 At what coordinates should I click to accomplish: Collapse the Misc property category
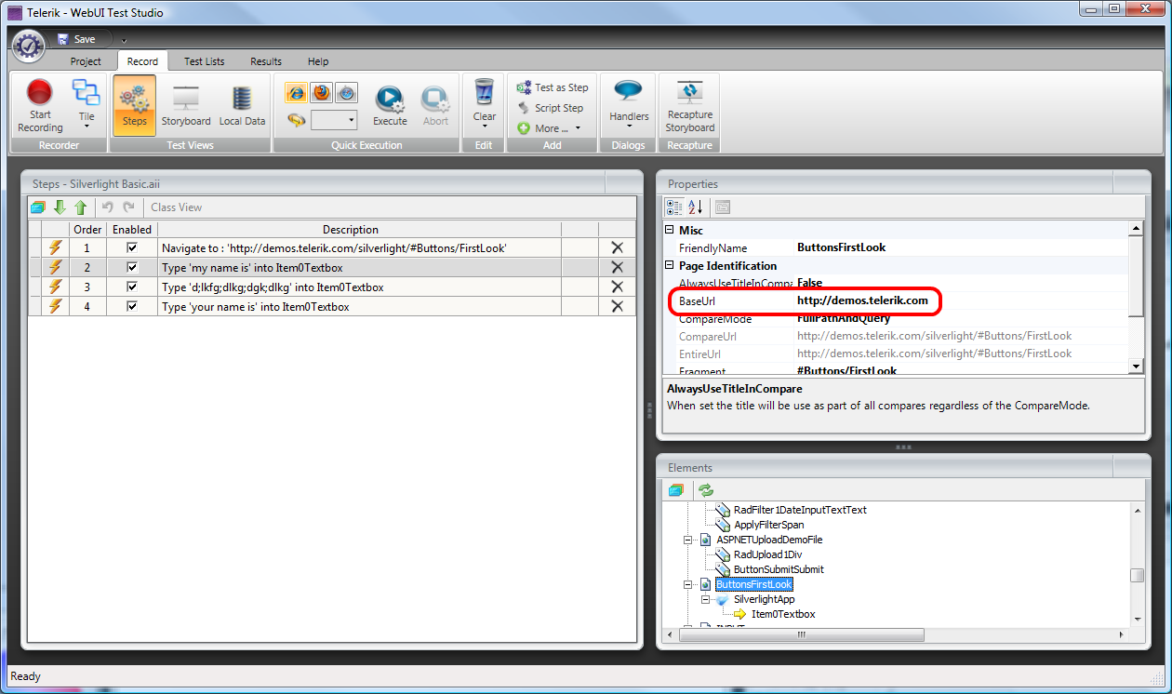tap(669, 230)
